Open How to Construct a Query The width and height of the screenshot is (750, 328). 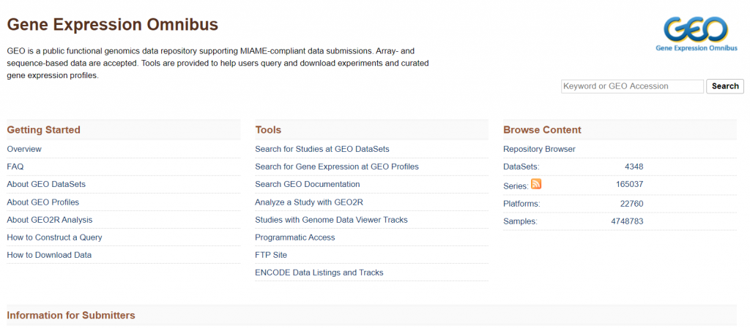point(54,237)
